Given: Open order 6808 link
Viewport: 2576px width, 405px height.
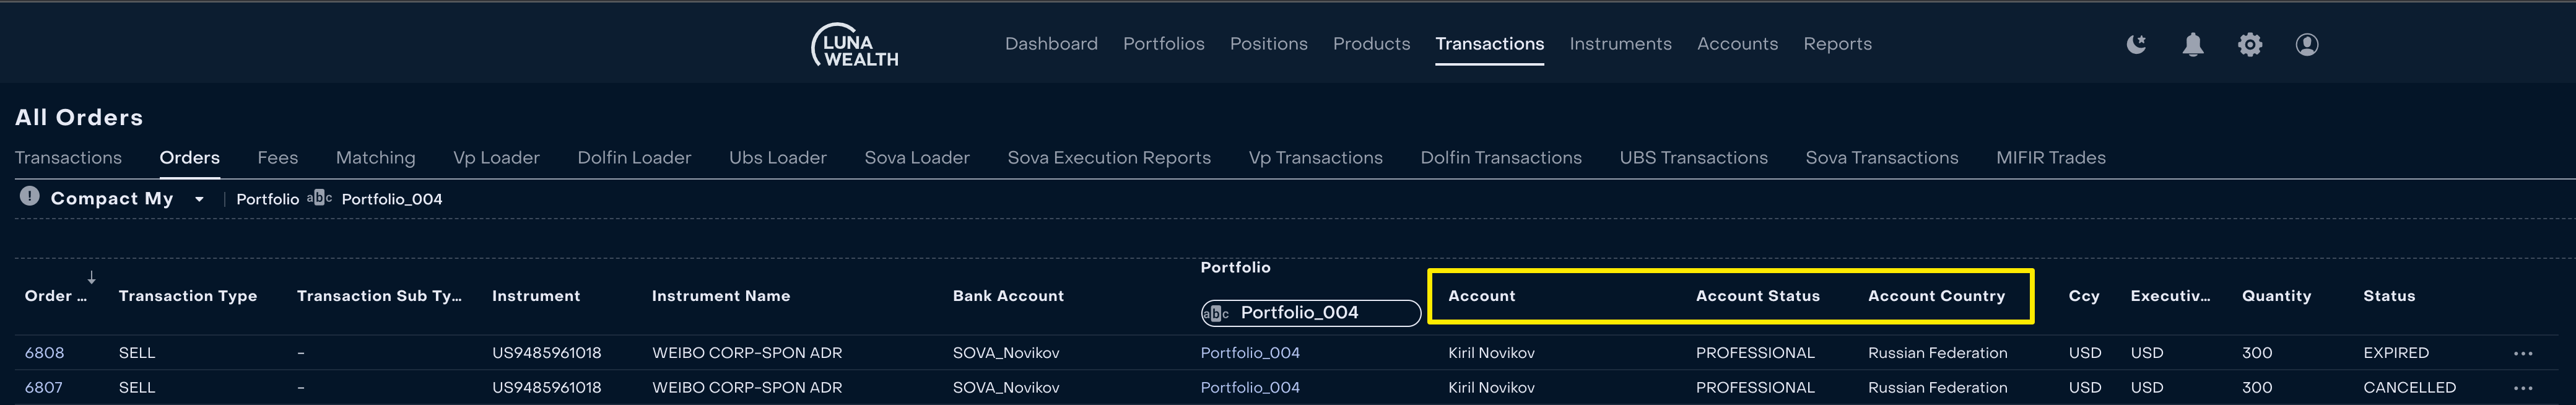Looking at the screenshot, I should [x=44, y=353].
